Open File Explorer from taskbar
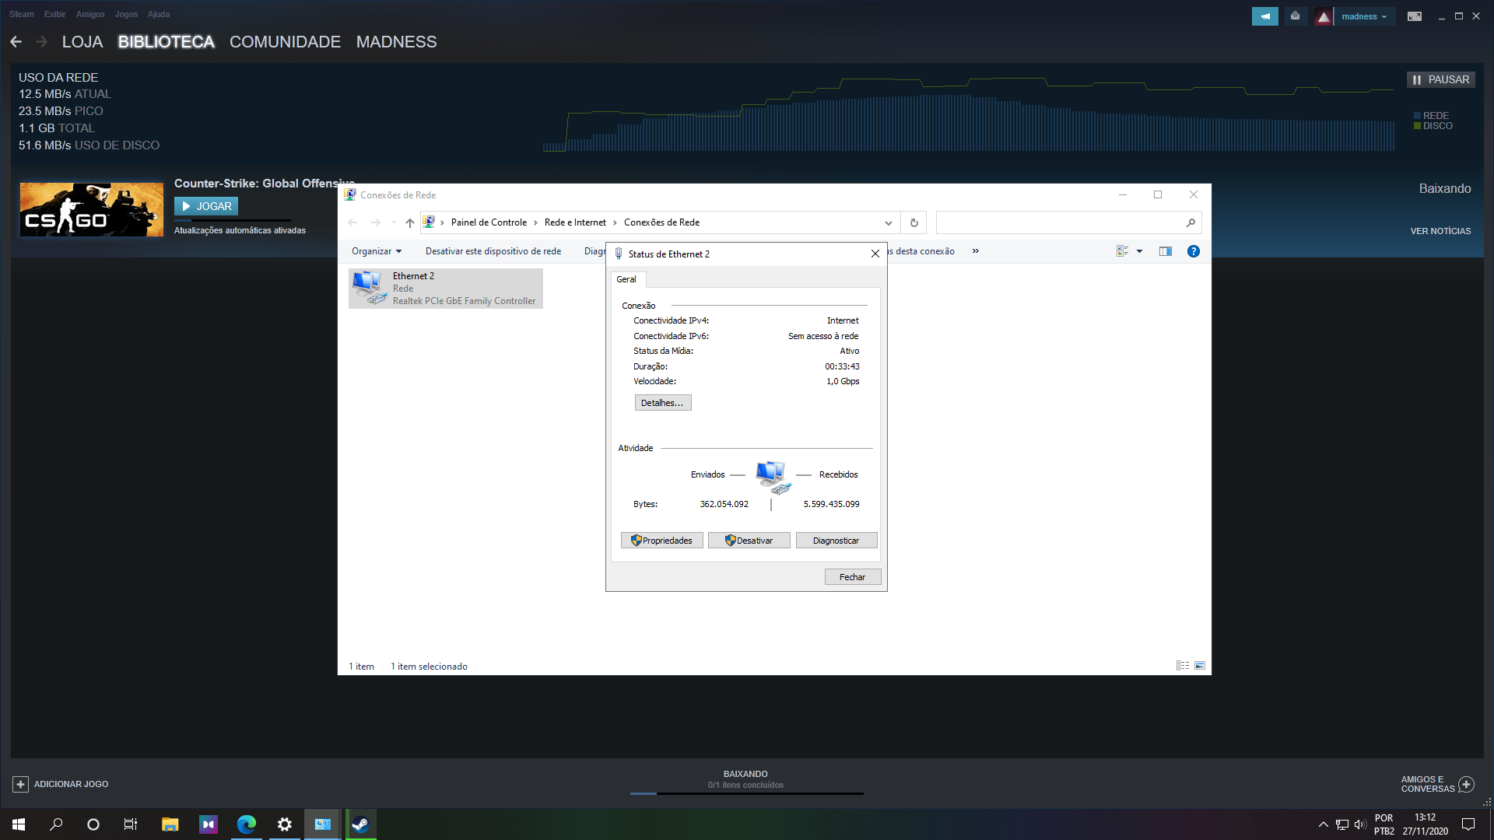Viewport: 1494px width, 840px height. click(x=170, y=824)
